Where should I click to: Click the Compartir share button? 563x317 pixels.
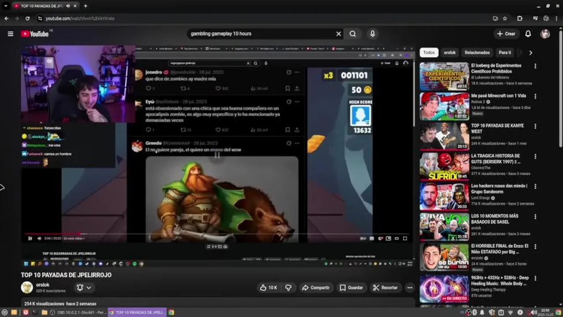pos(315,288)
